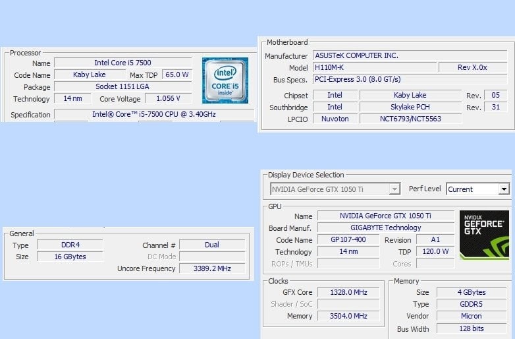Click the processor Technology 14 nm value
515x339 pixels.
[x=72, y=98]
